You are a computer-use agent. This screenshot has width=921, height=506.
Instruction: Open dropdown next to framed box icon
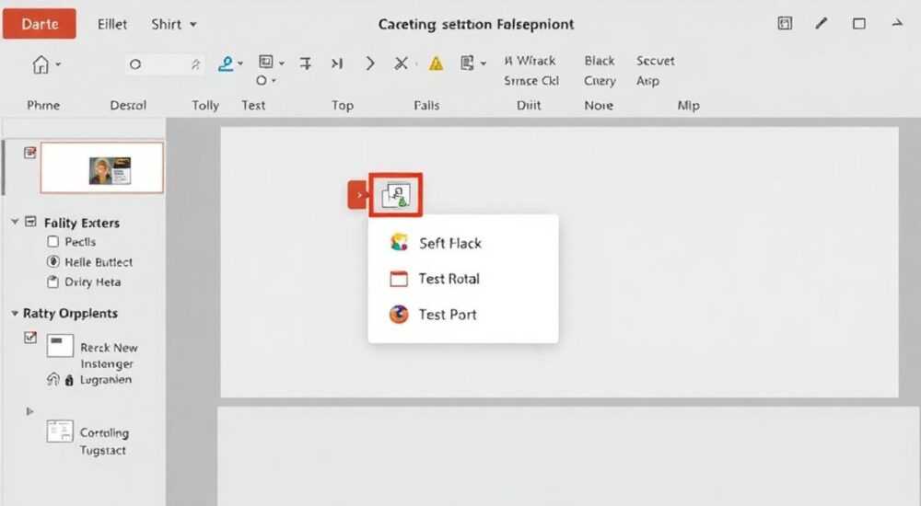point(281,63)
